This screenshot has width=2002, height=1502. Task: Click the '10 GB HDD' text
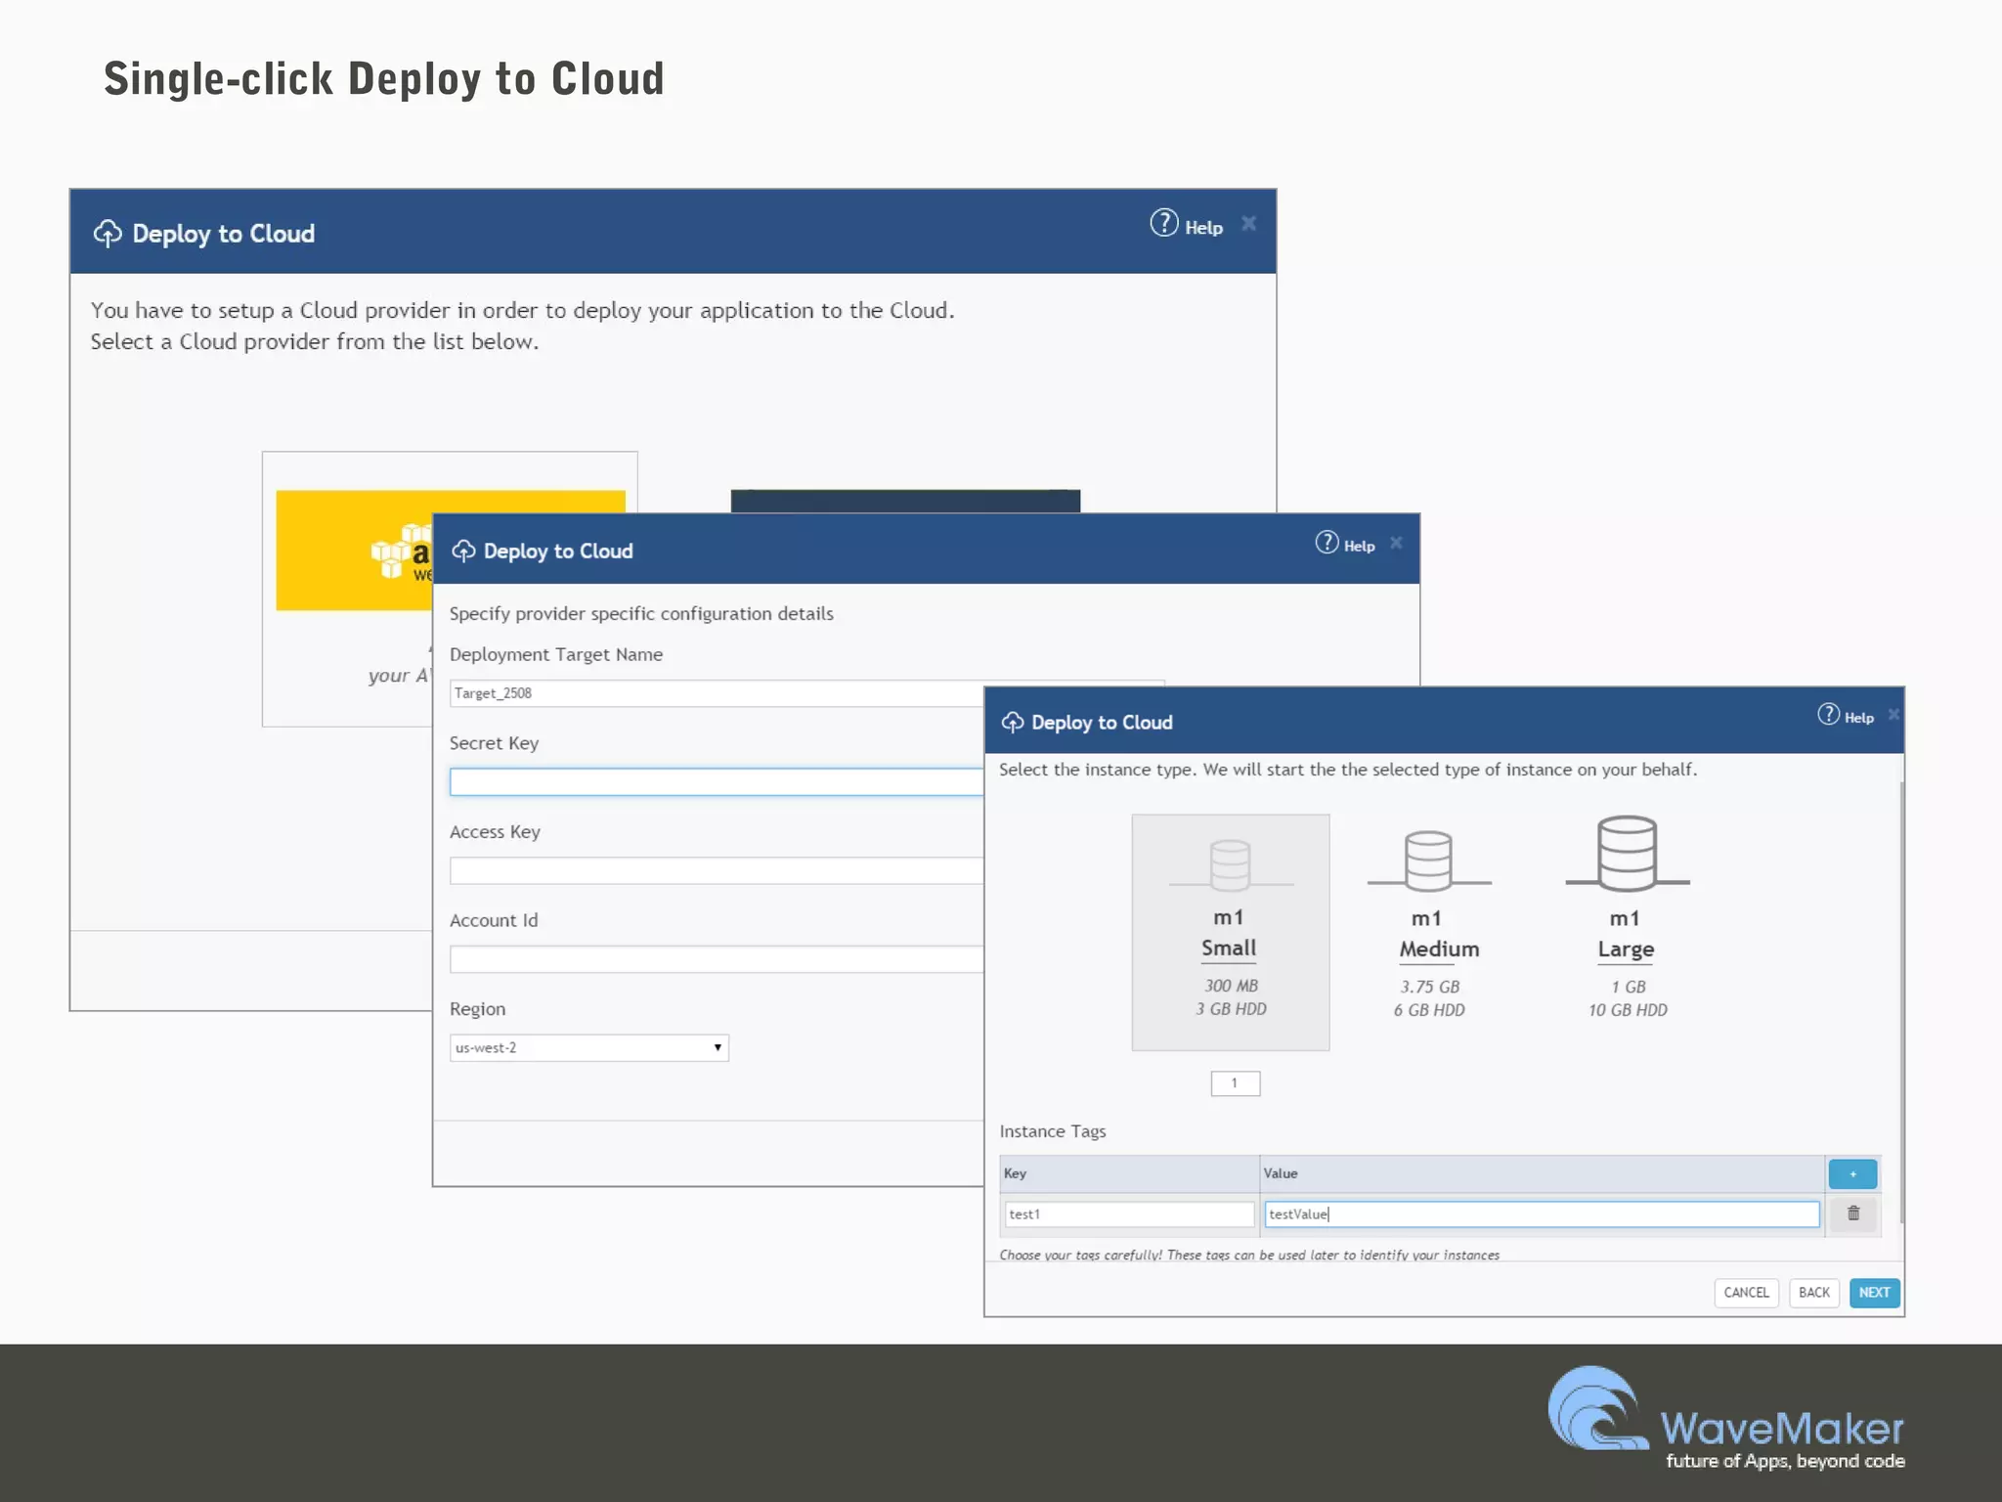(1628, 1010)
